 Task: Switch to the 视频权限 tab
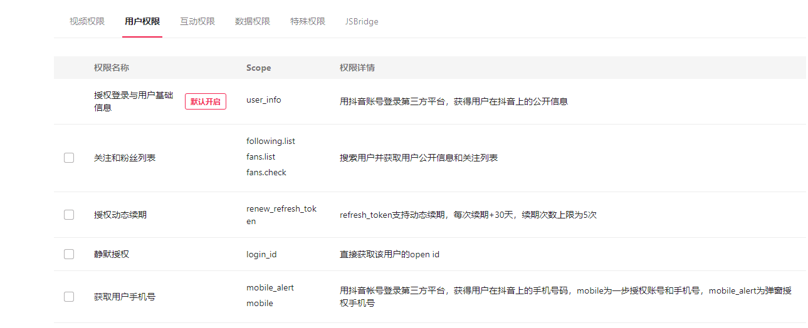tap(87, 21)
